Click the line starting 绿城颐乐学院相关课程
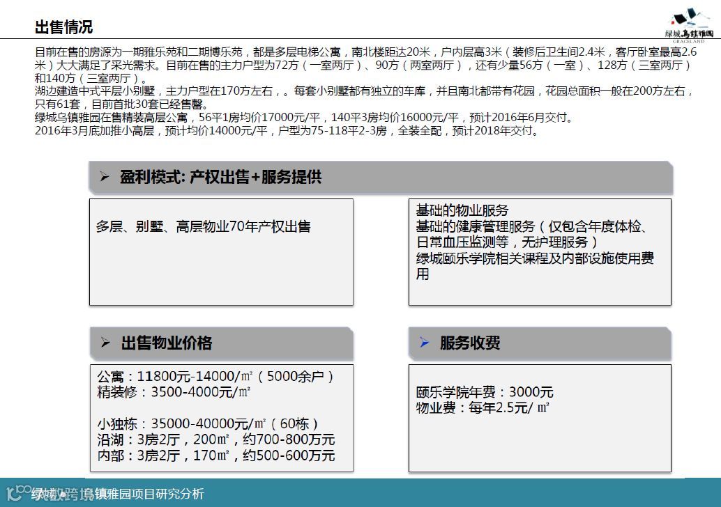Viewport: 721px width, 507px height. tap(535, 258)
